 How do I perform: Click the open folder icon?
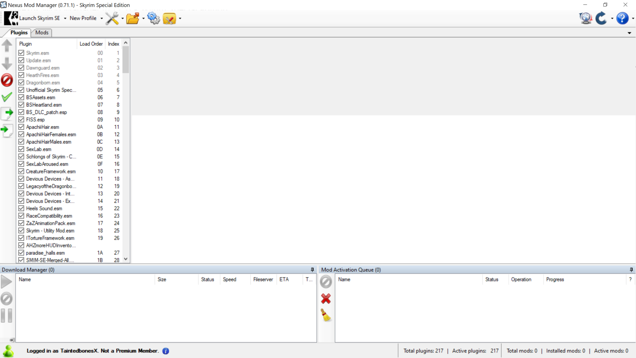click(x=133, y=18)
